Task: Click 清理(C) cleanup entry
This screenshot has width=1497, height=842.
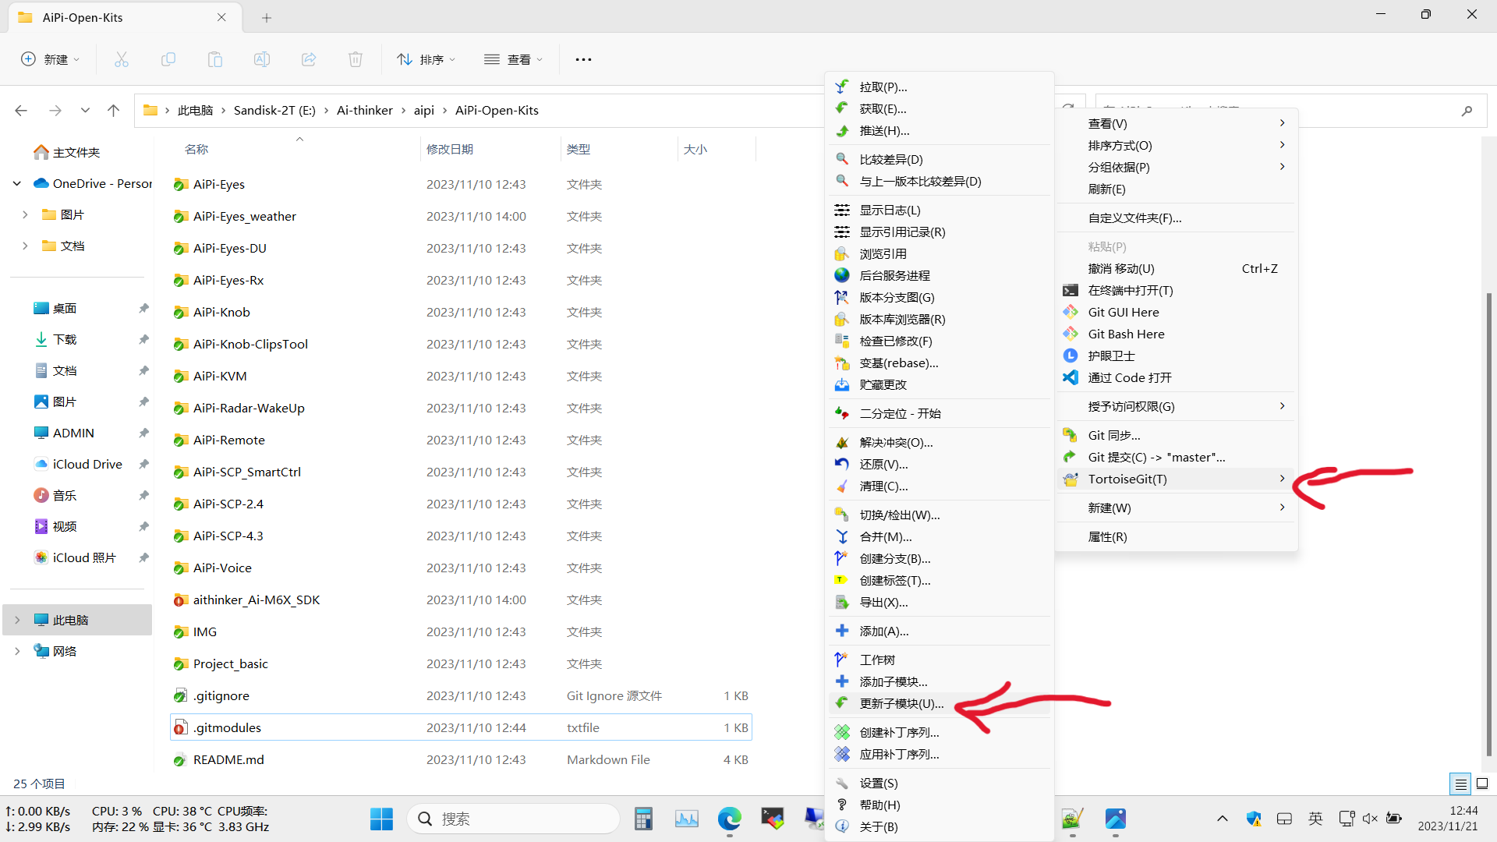Action: coord(940,486)
